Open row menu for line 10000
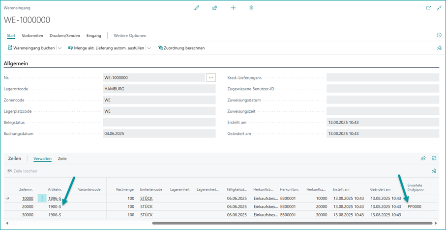446x230 pixels. coord(42,198)
